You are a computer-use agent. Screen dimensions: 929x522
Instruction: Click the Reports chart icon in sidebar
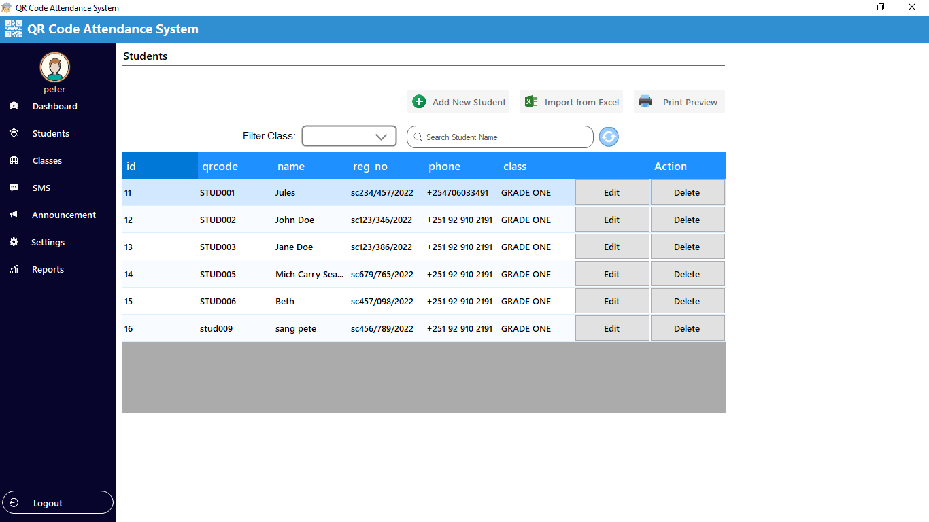[x=14, y=269]
